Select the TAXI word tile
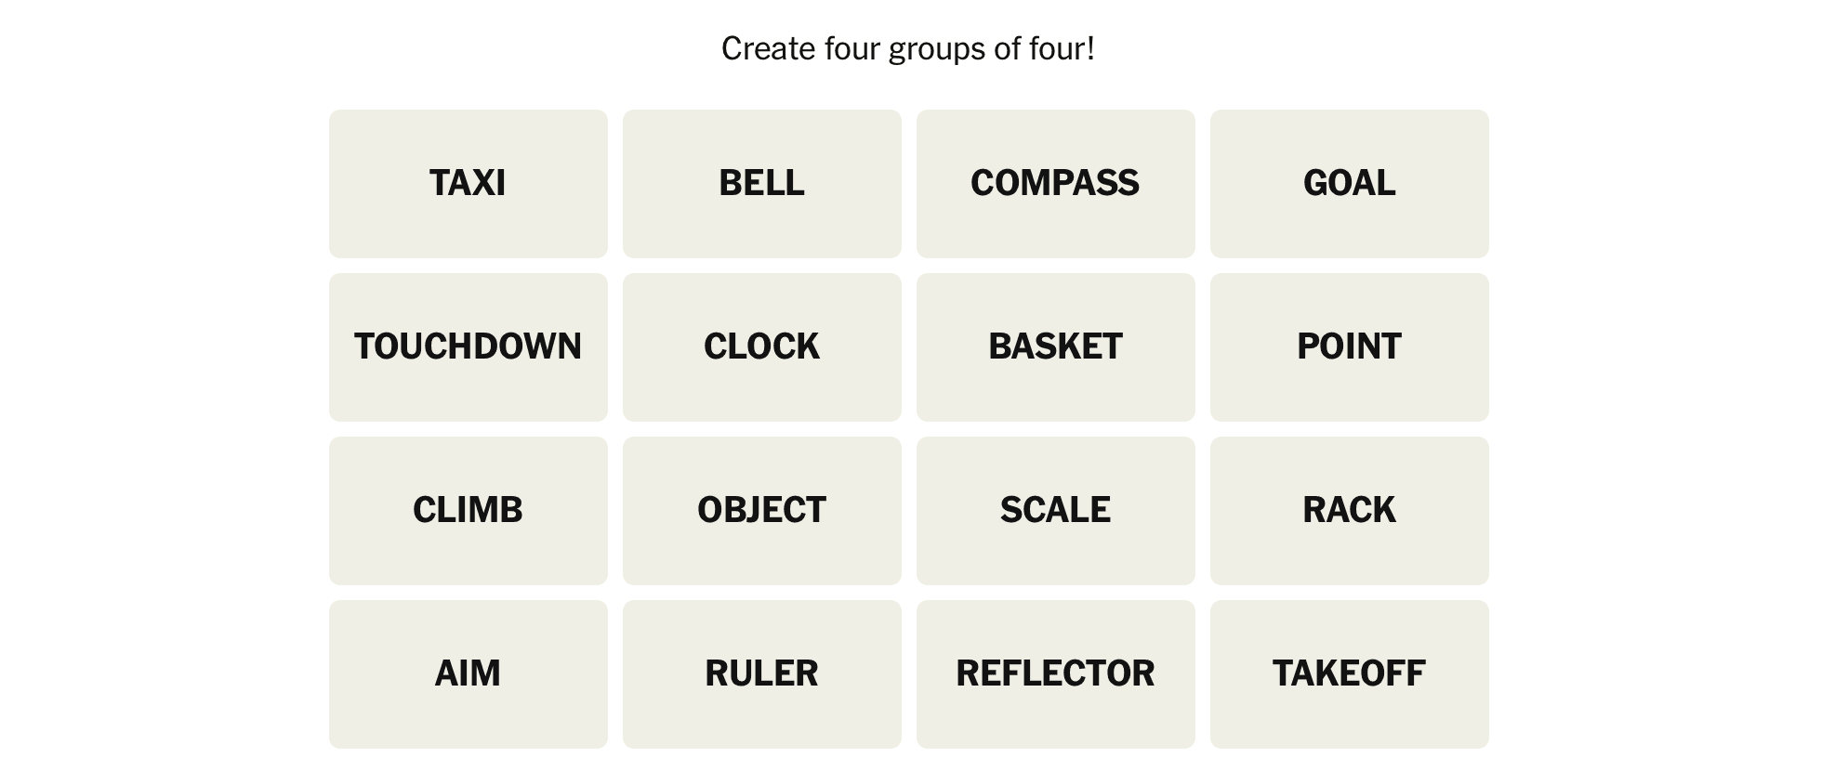Image resolution: width=1848 pixels, height=784 pixels. (x=468, y=184)
